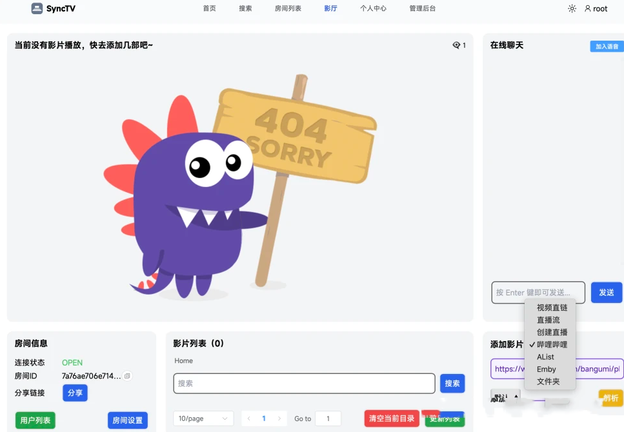This screenshot has height=432, width=624.
Task: Click the 加入语音 button
Action: [x=607, y=46]
